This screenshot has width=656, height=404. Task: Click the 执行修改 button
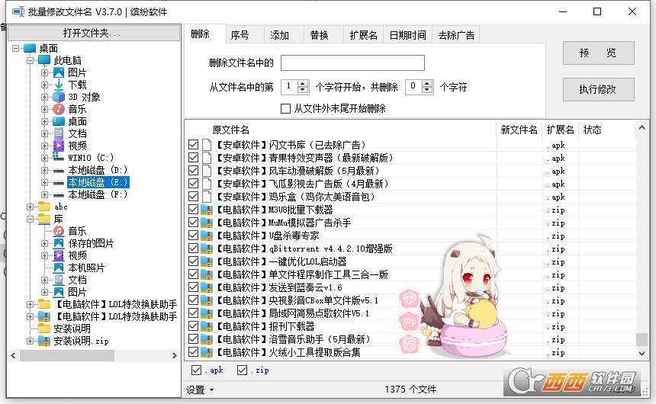pos(598,89)
